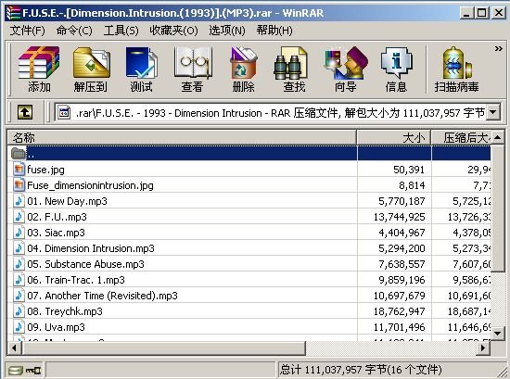Open the 命令(C) menu
The image size is (510, 379).
pyautogui.click(x=74, y=31)
